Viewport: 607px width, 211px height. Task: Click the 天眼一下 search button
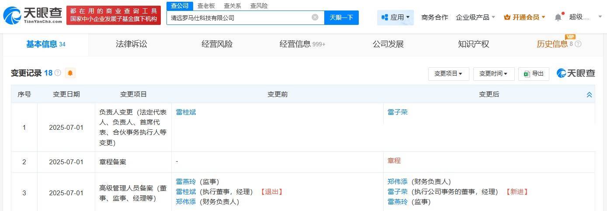coord(341,17)
